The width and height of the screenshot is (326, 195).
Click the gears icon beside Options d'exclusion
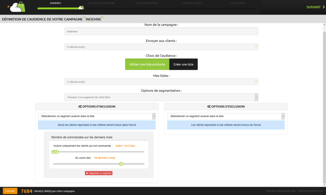[x=209, y=107]
